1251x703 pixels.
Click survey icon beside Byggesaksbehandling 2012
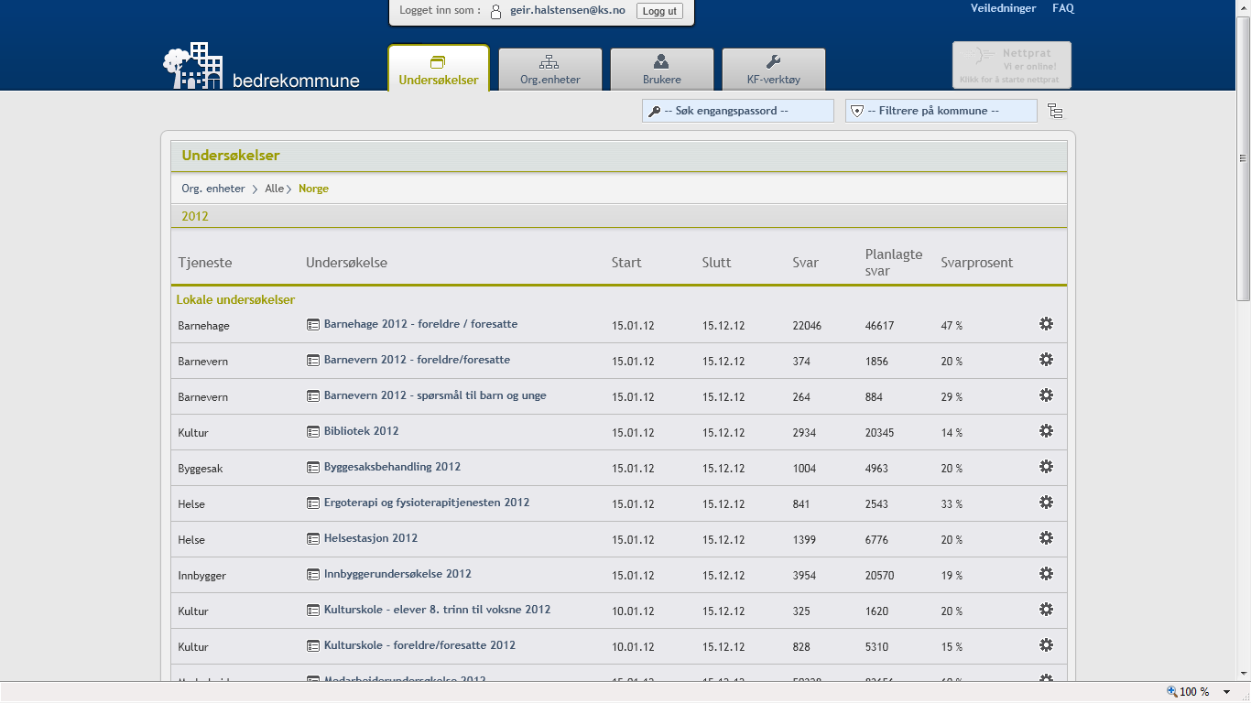(313, 467)
